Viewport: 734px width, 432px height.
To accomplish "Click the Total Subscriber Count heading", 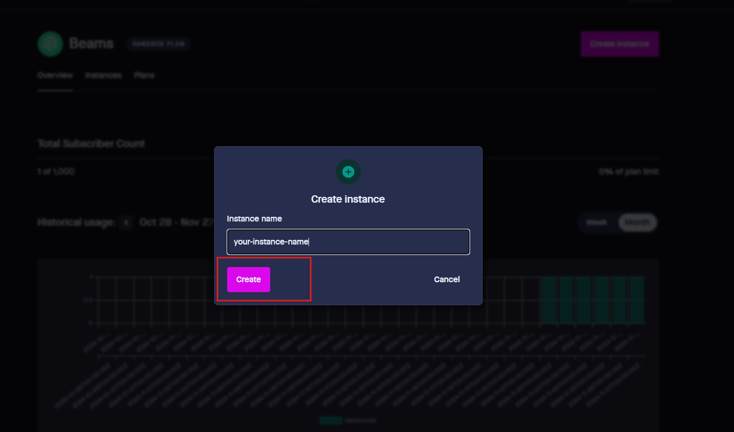I will (x=91, y=143).
